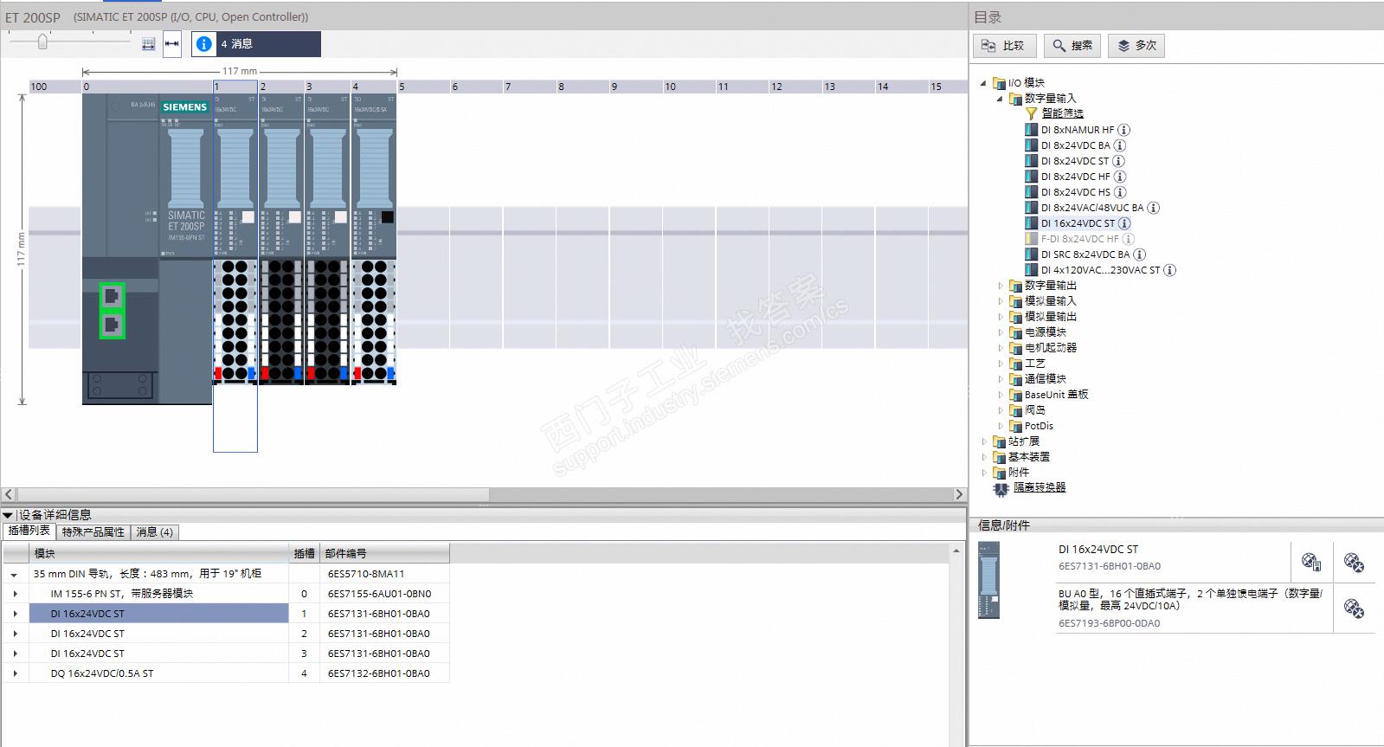Click the lower green Ethernet port on the IM module
The height and width of the screenshot is (747, 1384).
(x=112, y=325)
